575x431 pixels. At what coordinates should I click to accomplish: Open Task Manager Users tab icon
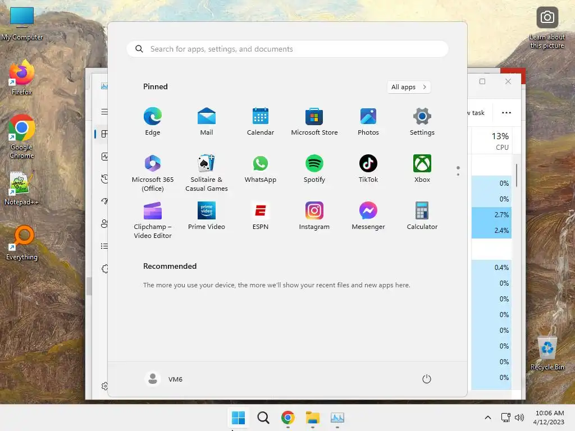click(x=104, y=223)
